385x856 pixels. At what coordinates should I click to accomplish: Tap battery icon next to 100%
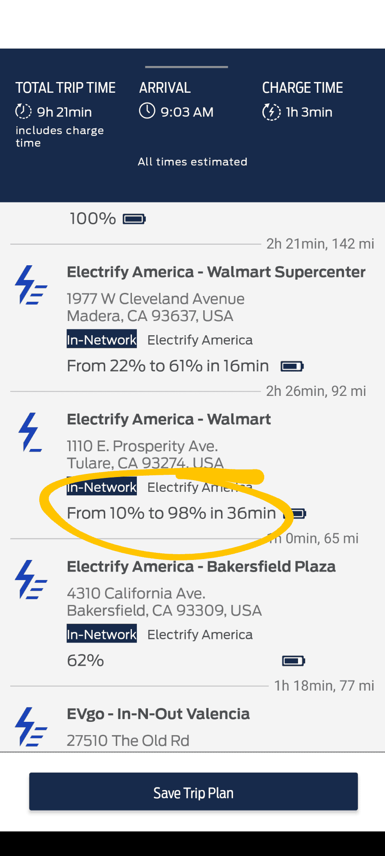coord(134,219)
